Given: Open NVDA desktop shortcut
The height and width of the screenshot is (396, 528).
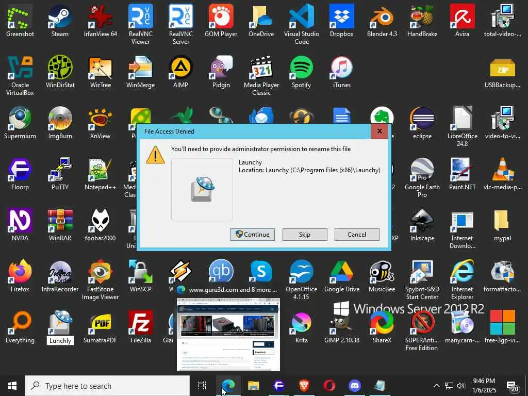Looking at the screenshot, I should coord(20,225).
